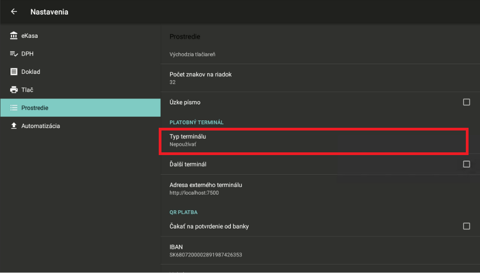Click the Doklad document icon

click(x=14, y=72)
